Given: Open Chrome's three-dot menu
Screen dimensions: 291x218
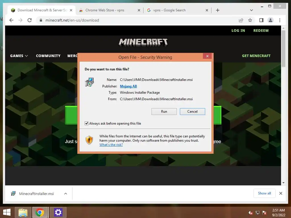Looking at the screenshot, I should pos(280,20).
